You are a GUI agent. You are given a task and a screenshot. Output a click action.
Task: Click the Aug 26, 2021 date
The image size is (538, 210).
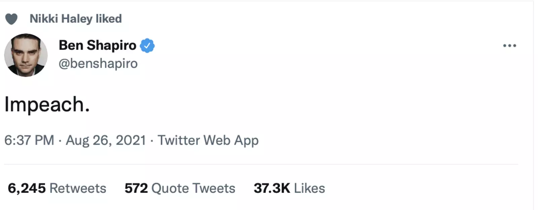point(106,140)
